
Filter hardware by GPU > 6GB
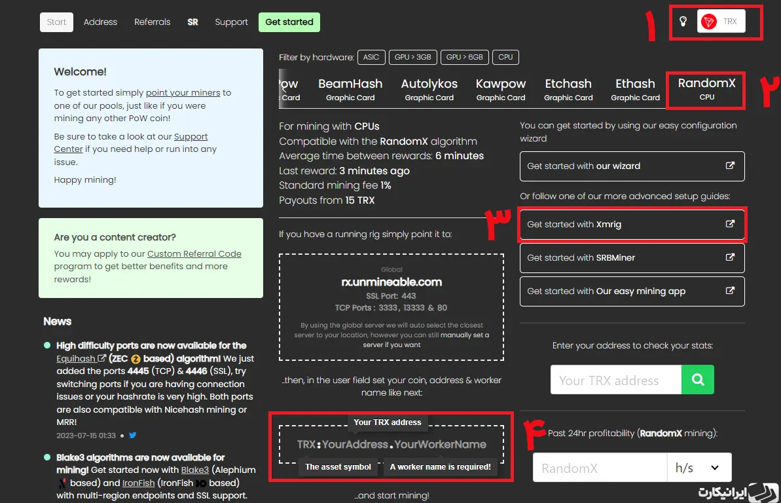tap(465, 58)
